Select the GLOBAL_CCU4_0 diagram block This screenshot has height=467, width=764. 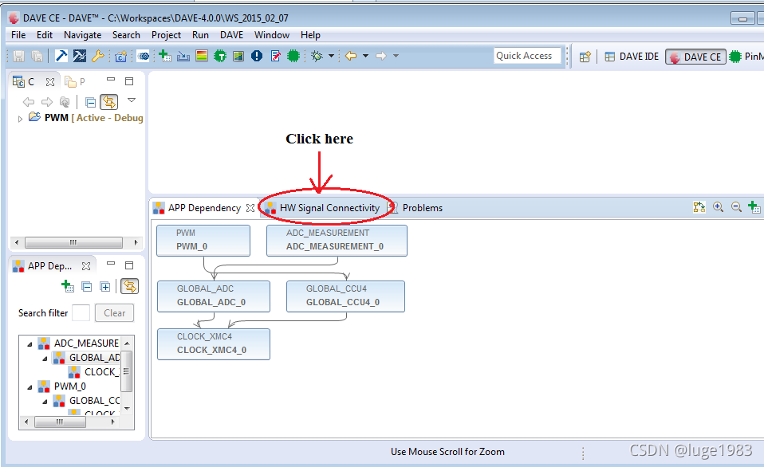345,296
